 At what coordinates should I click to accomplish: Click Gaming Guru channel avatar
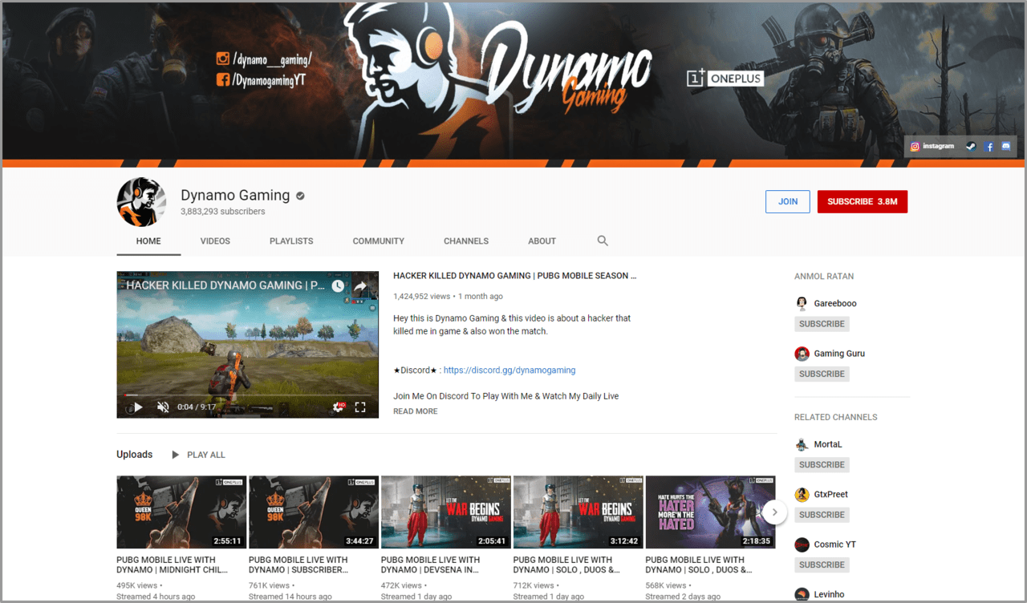(802, 354)
